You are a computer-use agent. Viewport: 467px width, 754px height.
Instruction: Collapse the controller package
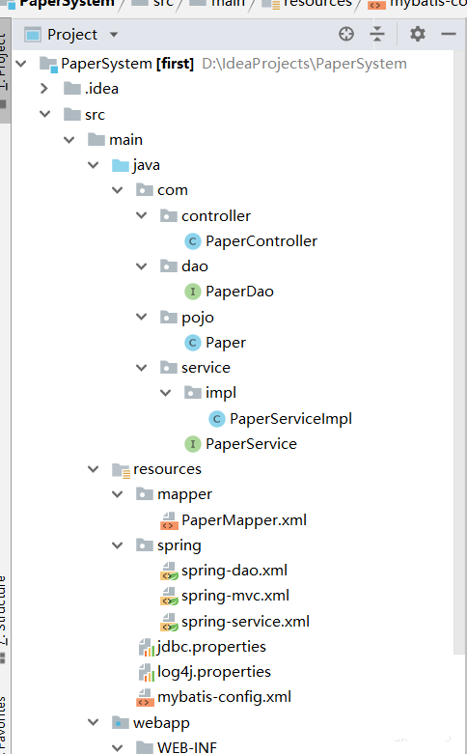tap(141, 215)
